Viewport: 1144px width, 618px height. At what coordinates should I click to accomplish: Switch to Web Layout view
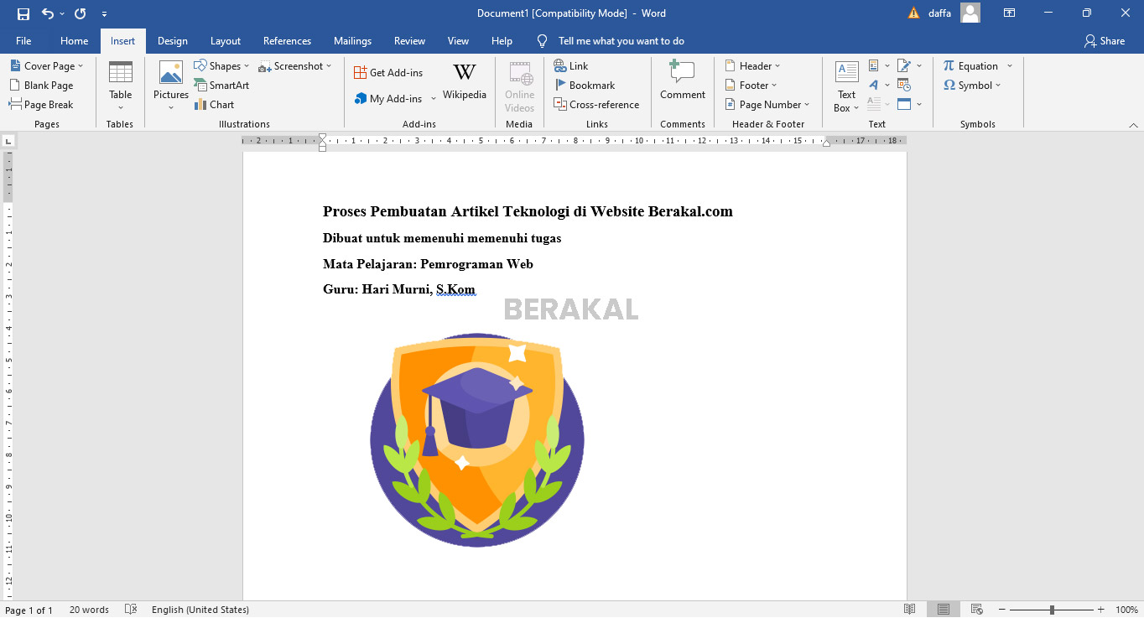point(976,610)
